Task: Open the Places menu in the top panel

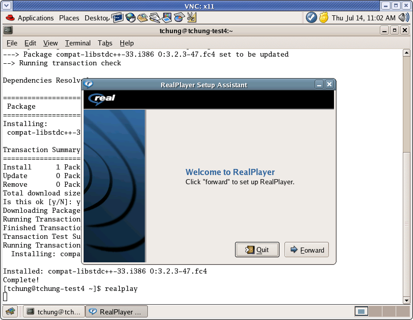Action: click(x=69, y=18)
